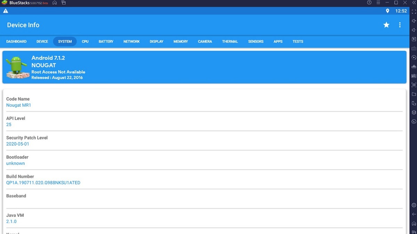Open the three-dot overflow menu
This screenshot has height=234, width=417.
click(x=400, y=25)
